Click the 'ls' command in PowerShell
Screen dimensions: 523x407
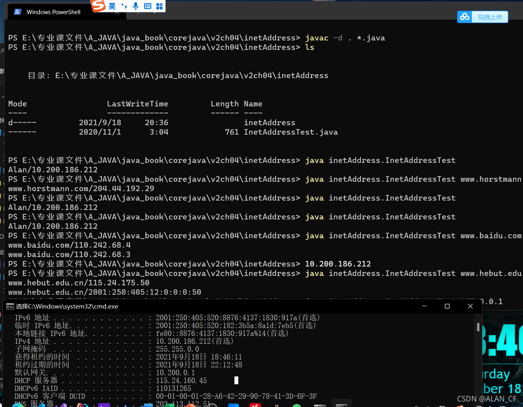click(x=310, y=47)
